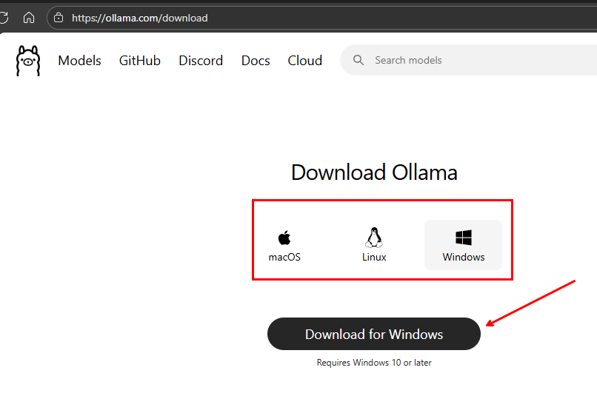
Task: Open the Discord link in navigation
Action: coord(201,61)
